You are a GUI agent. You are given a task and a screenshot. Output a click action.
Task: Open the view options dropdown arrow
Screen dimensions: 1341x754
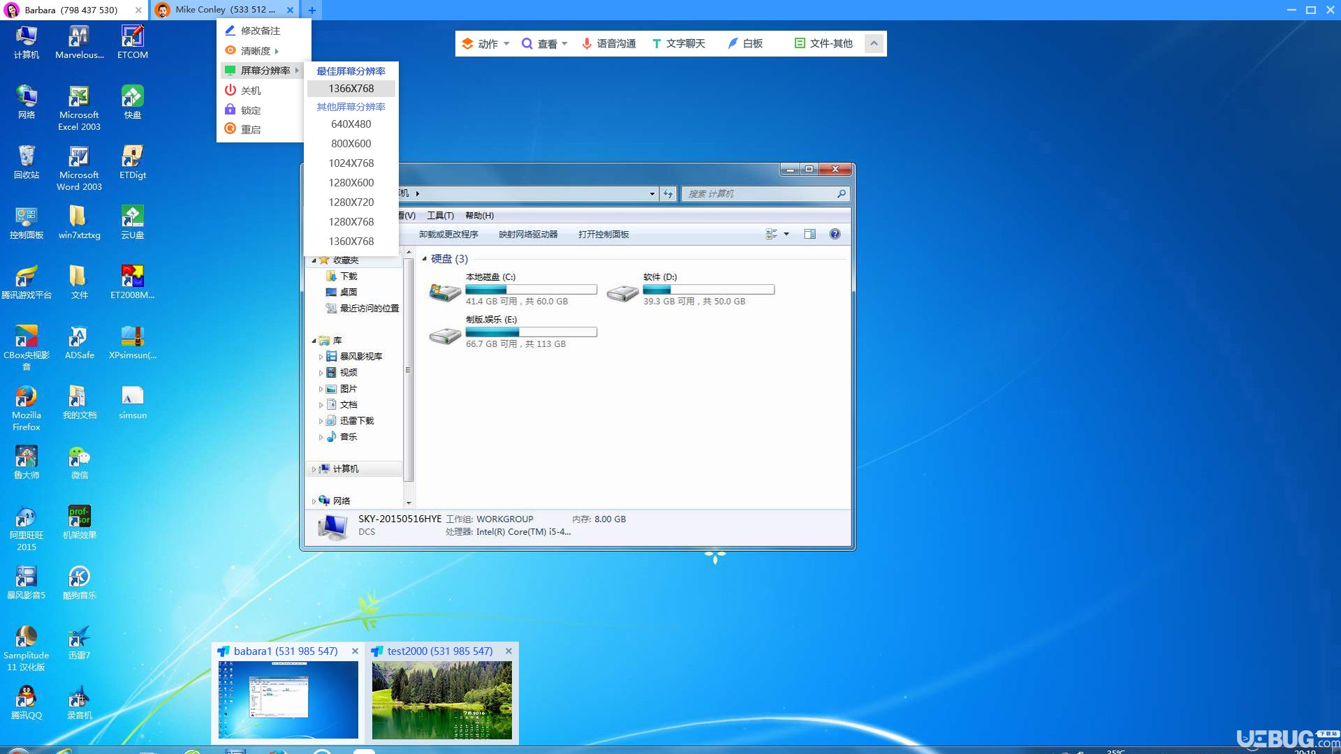coord(786,234)
